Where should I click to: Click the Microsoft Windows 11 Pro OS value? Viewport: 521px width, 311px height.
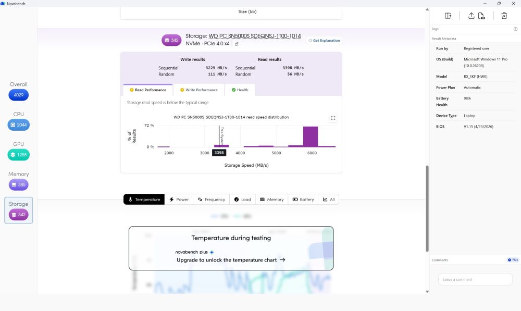tap(486, 63)
